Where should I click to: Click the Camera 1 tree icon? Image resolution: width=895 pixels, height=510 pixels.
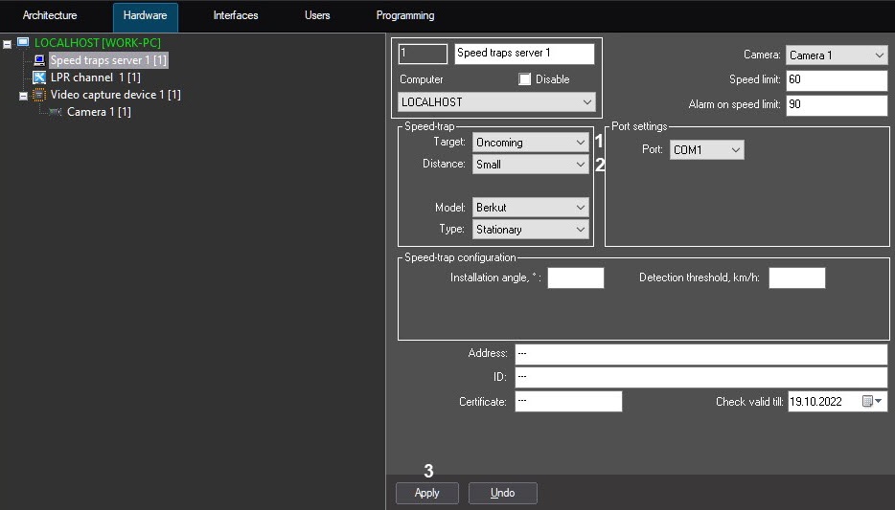click(56, 112)
